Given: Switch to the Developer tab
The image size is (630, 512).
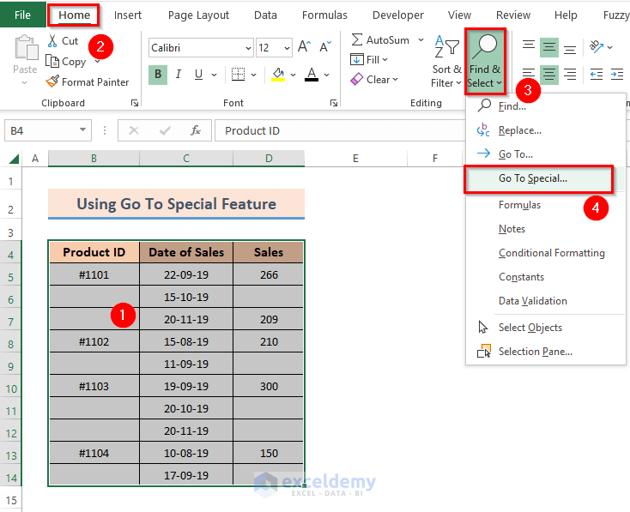Looking at the screenshot, I should [397, 15].
